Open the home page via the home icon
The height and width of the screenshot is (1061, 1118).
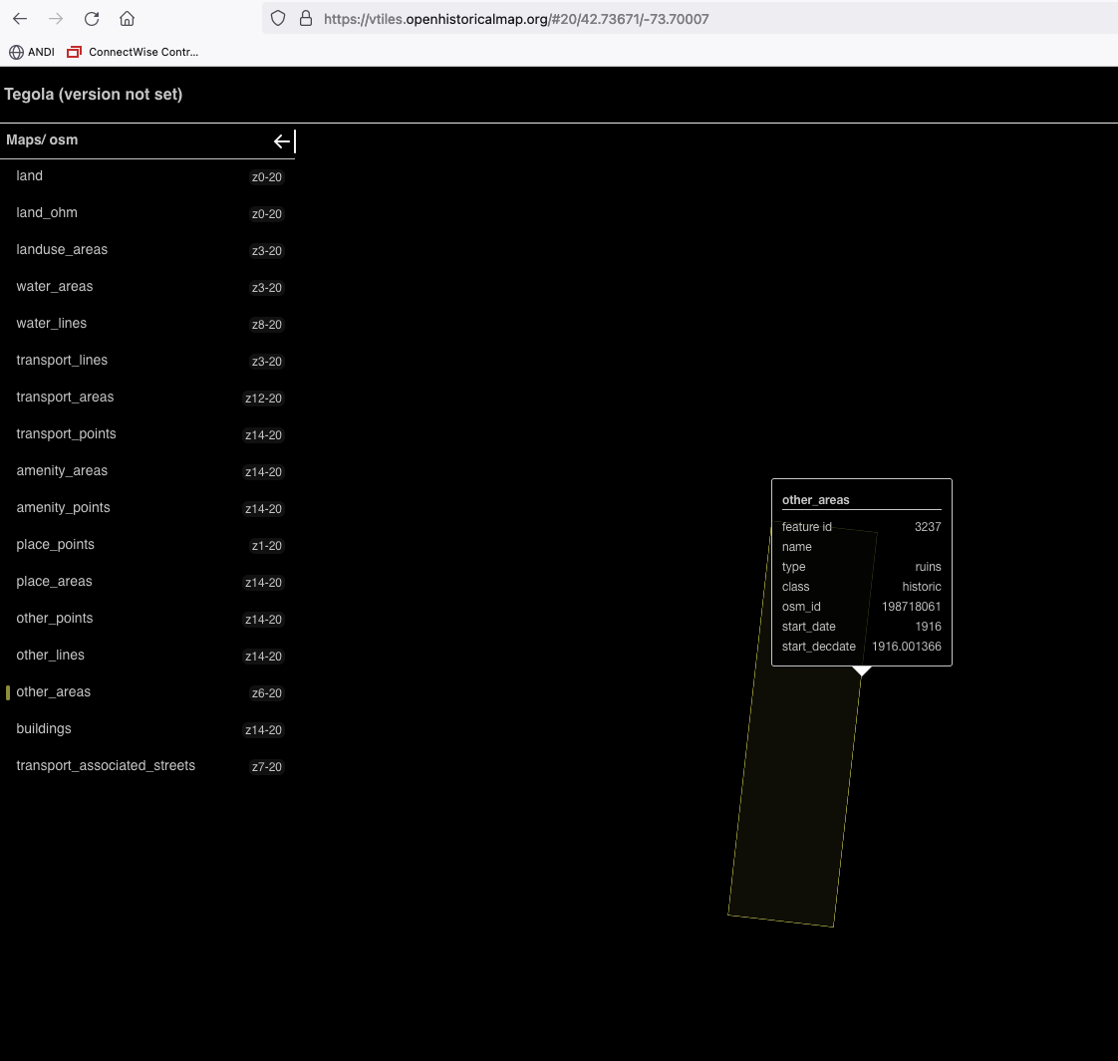126,18
